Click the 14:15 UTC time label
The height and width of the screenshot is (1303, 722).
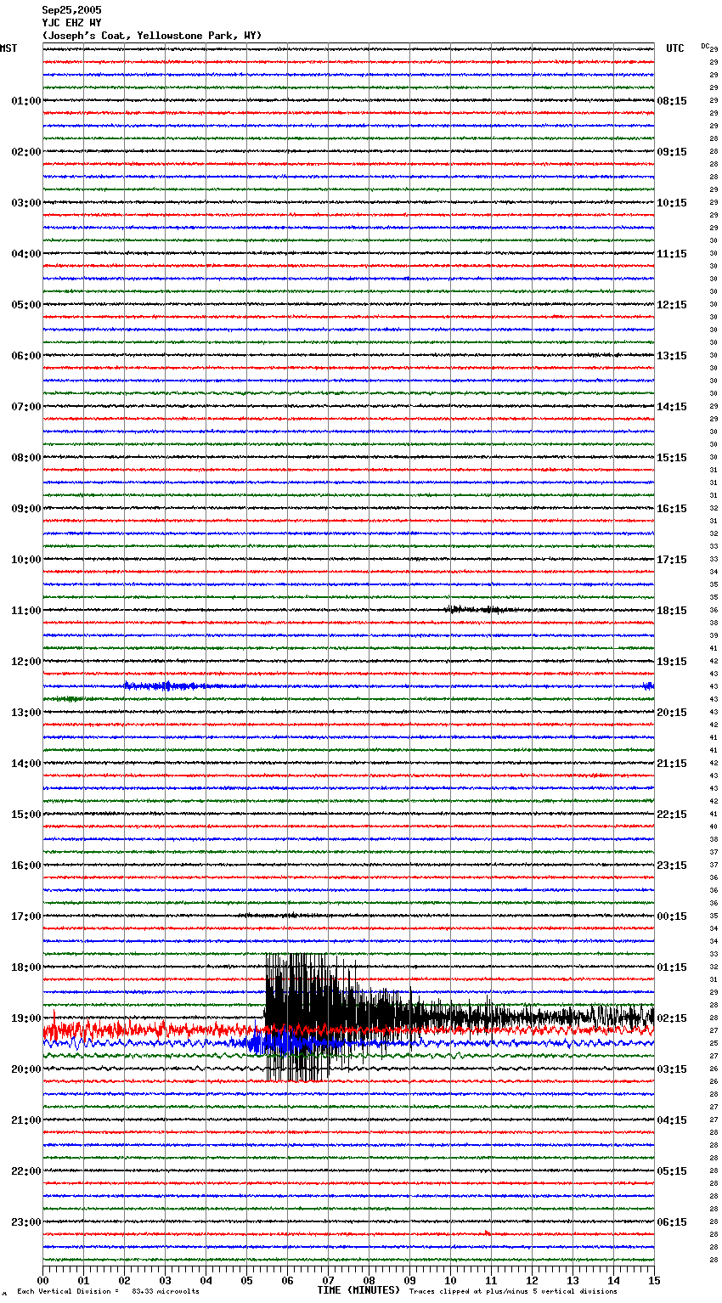click(x=672, y=407)
